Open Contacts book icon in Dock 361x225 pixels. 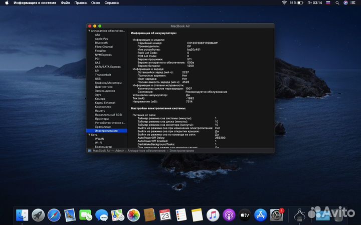click(x=149, y=215)
